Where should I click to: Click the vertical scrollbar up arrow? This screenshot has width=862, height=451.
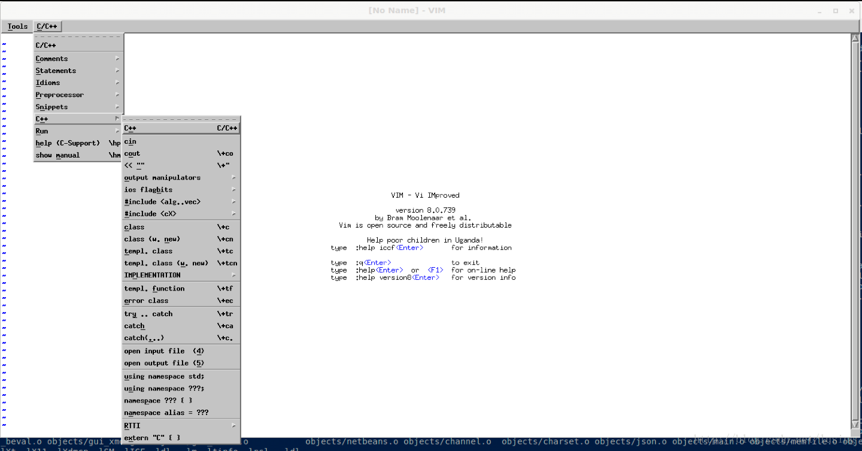pos(855,38)
